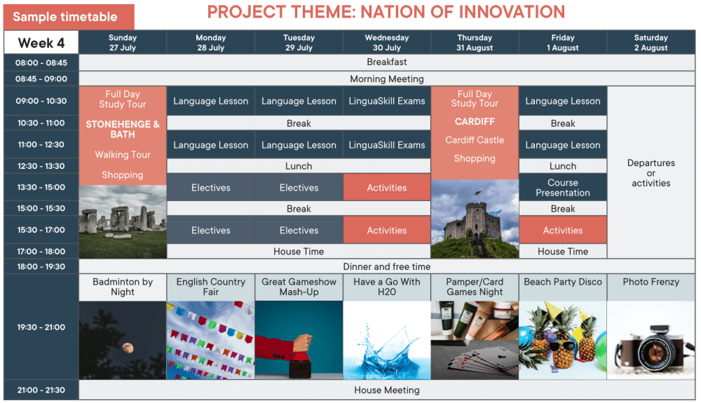Select the "13:30 - 15:00" time slot

tap(41, 187)
